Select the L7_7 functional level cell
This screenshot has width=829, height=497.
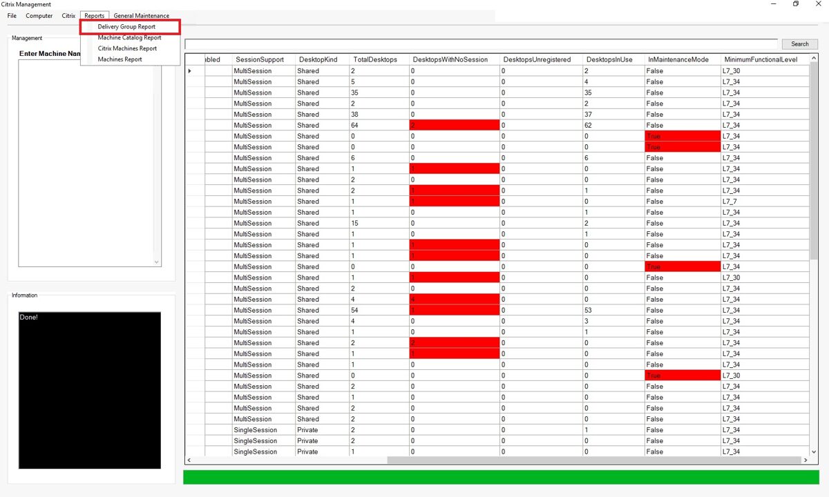pyautogui.click(x=765, y=202)
